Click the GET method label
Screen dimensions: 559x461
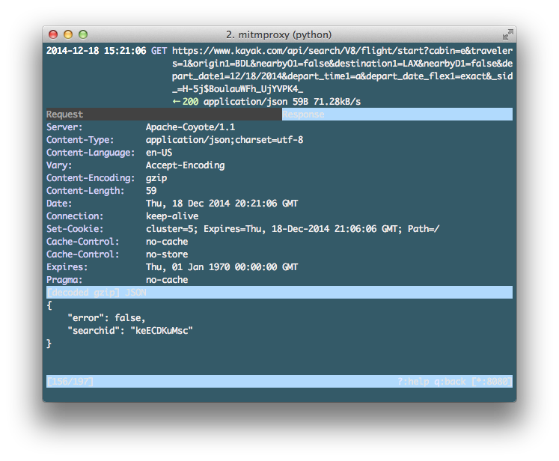pos(159,51)
